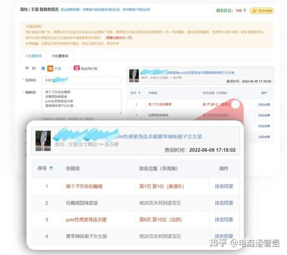Switch to the 大批量查询 tab
This screenshot has height=255, width=287.
(x=60, y=56)
